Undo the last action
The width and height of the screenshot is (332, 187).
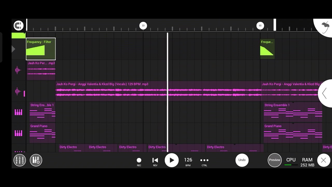pos(242,160)
